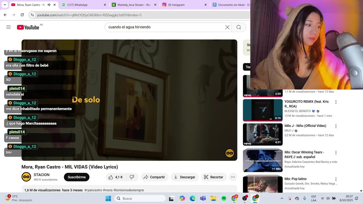Open Recortar clip tool
The image size is (363, 204).
tap(214, 177)
